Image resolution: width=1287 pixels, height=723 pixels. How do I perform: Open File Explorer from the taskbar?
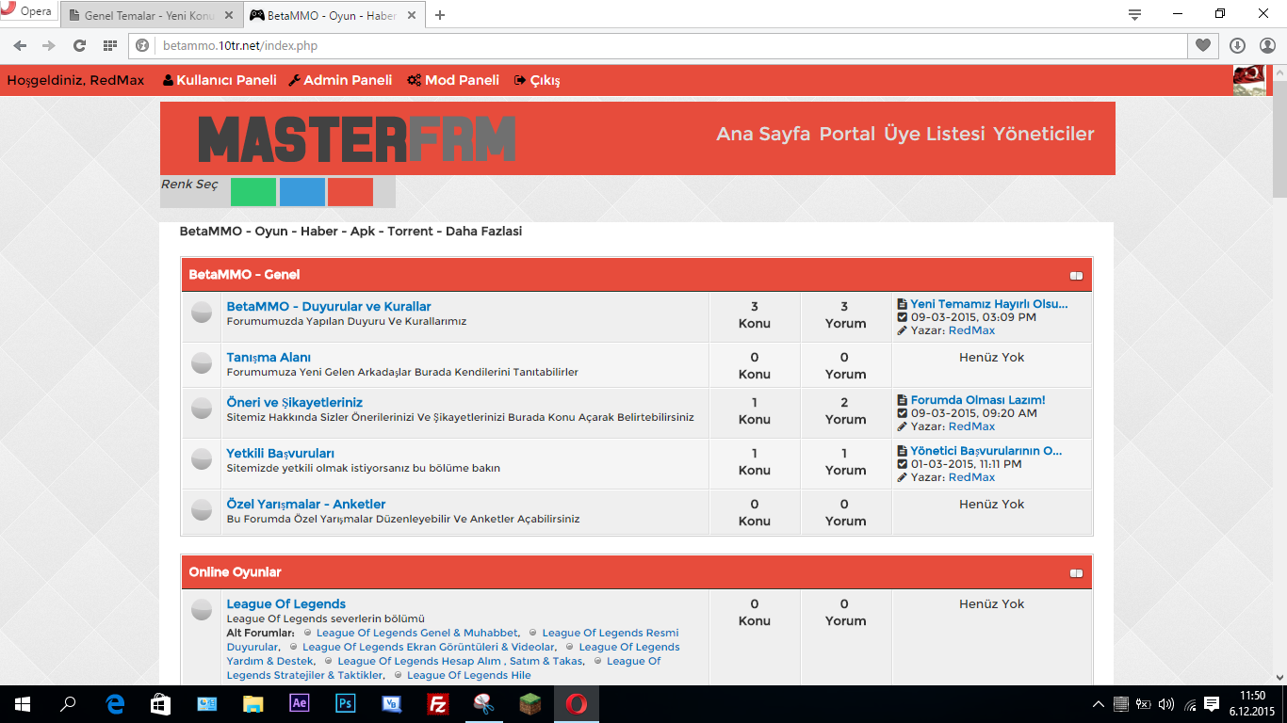(253, 703)
